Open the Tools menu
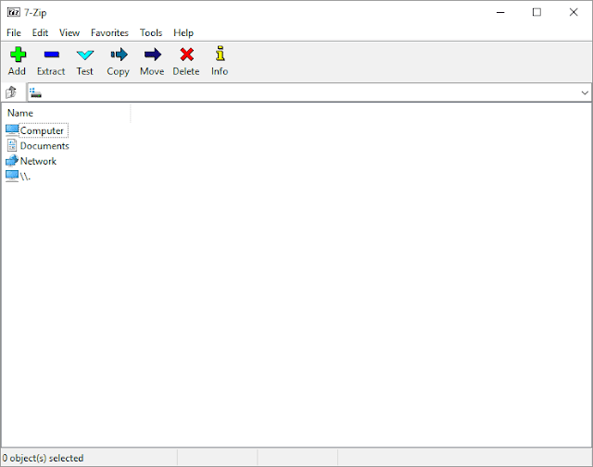593x467 pixels. [x=151, y=33]
